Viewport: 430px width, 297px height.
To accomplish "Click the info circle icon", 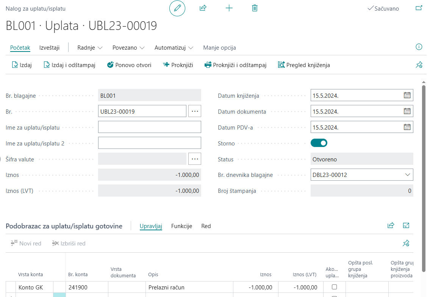I will pos(419,47).
